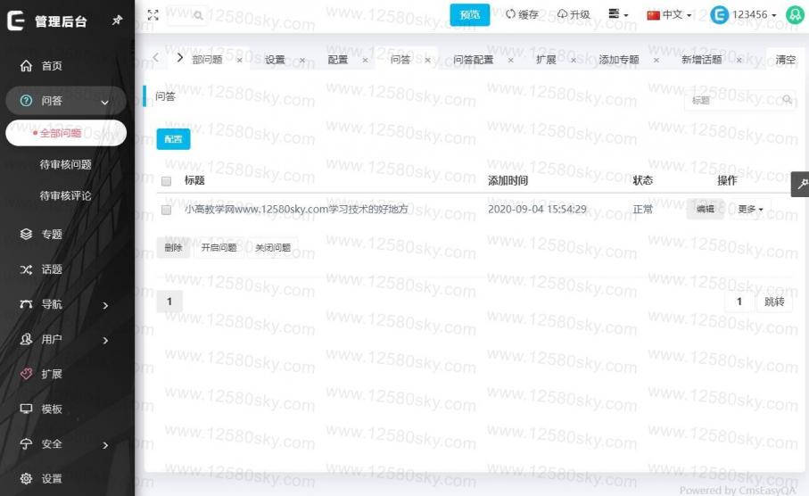Click the 缓存 refresh cache icon
This screenshot has height=496, width=809.
(510, 14)
